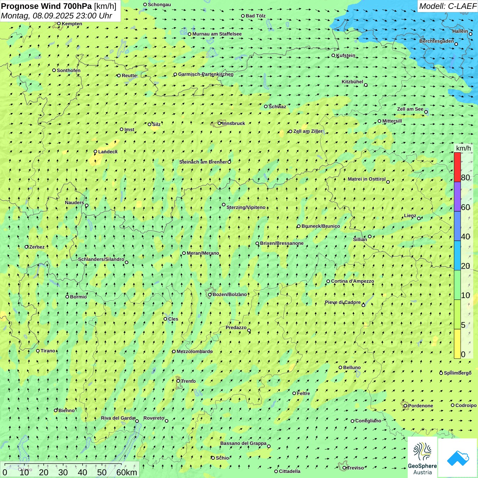This screenshot has height=478, width=478.
Task: Click the Innsbruck city label
Action: point(234,123)
